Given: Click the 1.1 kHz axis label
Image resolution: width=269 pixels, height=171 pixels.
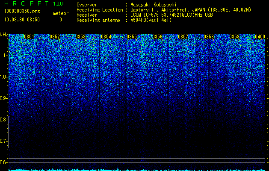Looking at the screenshot, I should pyautogui.click(x=3, y=56).
